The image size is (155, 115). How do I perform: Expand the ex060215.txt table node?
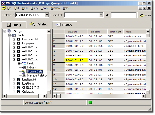14,51
